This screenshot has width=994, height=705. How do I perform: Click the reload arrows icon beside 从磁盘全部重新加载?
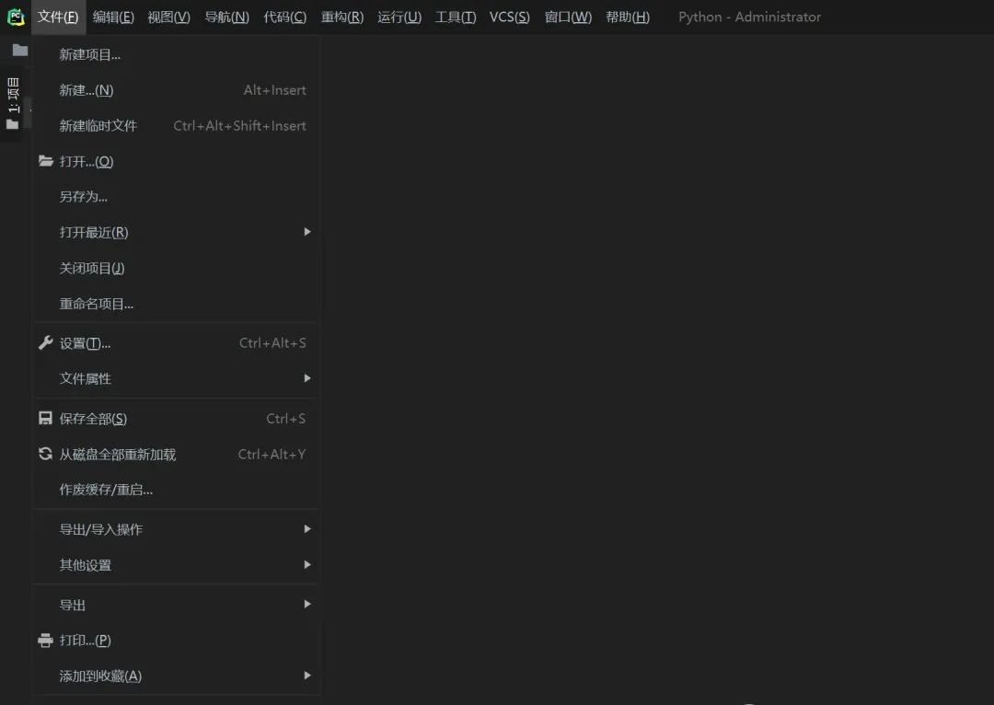coord(46,454)
